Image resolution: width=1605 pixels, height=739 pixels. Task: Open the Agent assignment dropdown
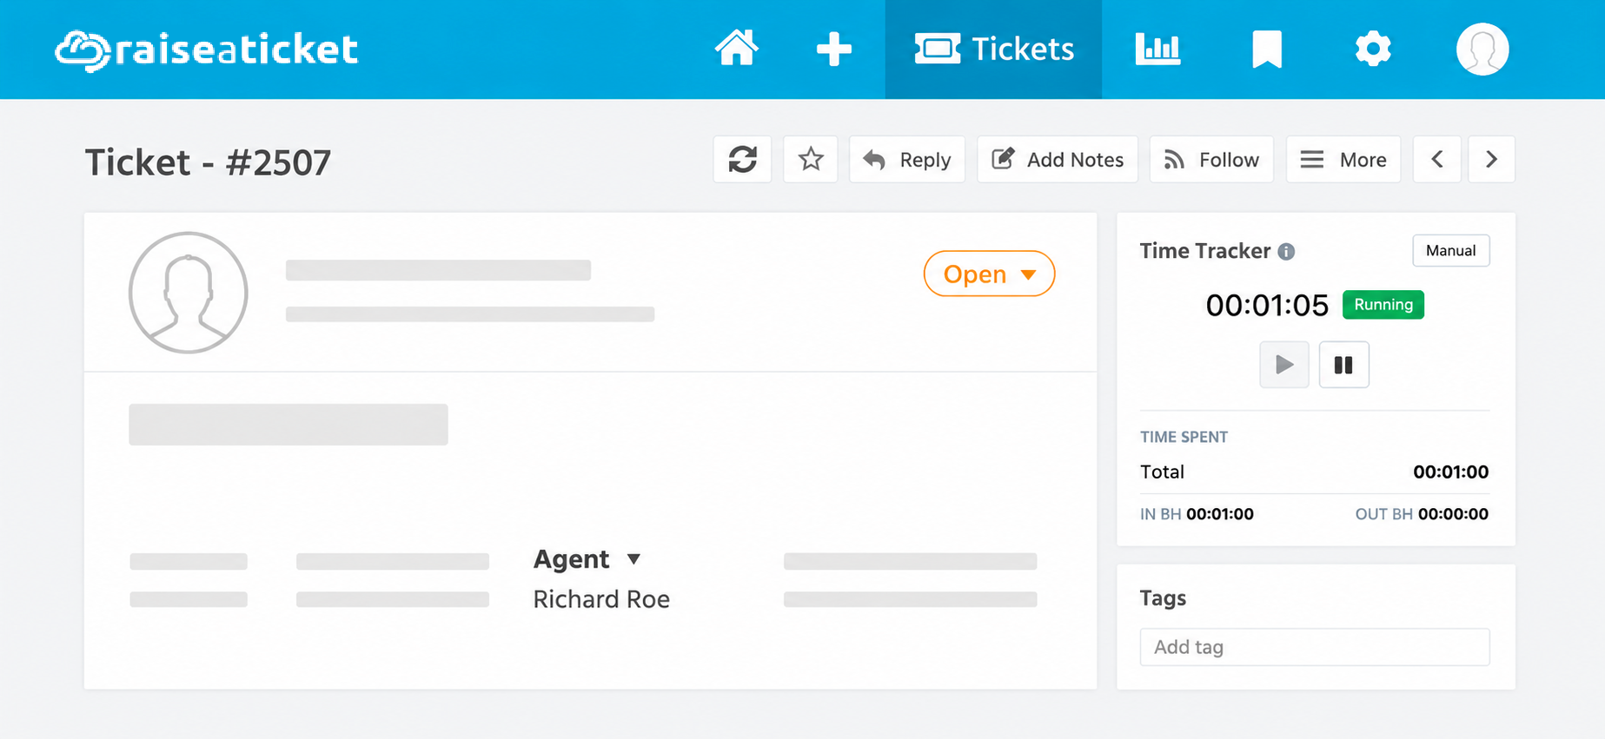coord(587,559)
